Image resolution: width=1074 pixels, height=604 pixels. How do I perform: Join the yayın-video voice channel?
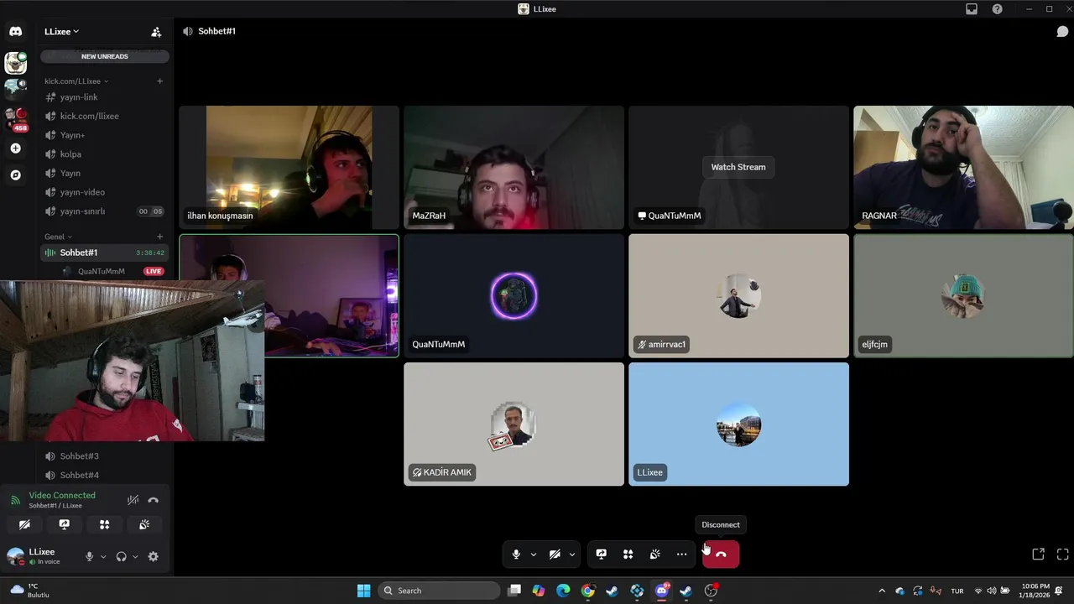pos(105,192)
